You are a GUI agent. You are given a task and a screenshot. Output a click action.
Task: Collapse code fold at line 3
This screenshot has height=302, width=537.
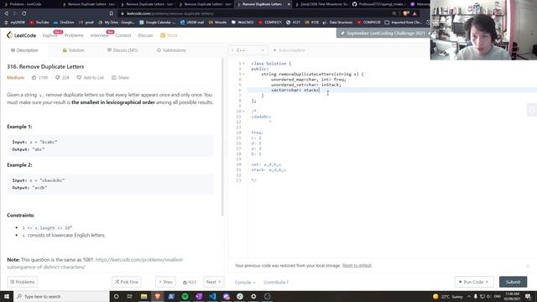pyautogui.click(x=243, y=75)
